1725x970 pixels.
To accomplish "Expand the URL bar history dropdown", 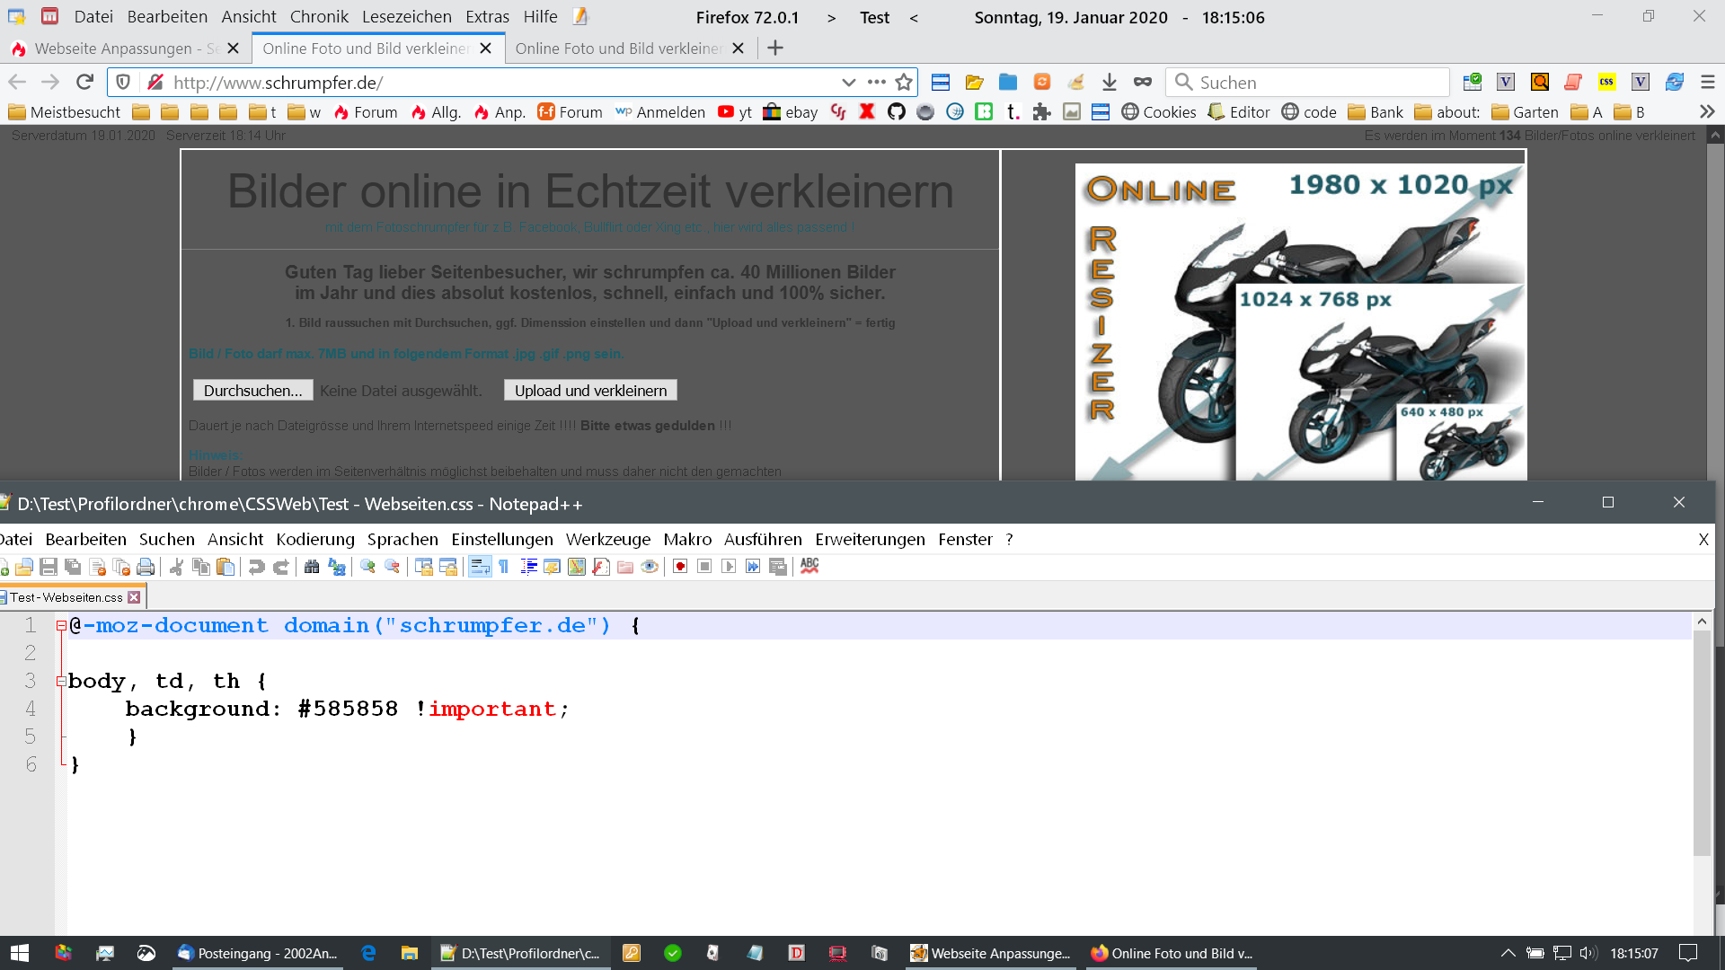I will point(848,82).
